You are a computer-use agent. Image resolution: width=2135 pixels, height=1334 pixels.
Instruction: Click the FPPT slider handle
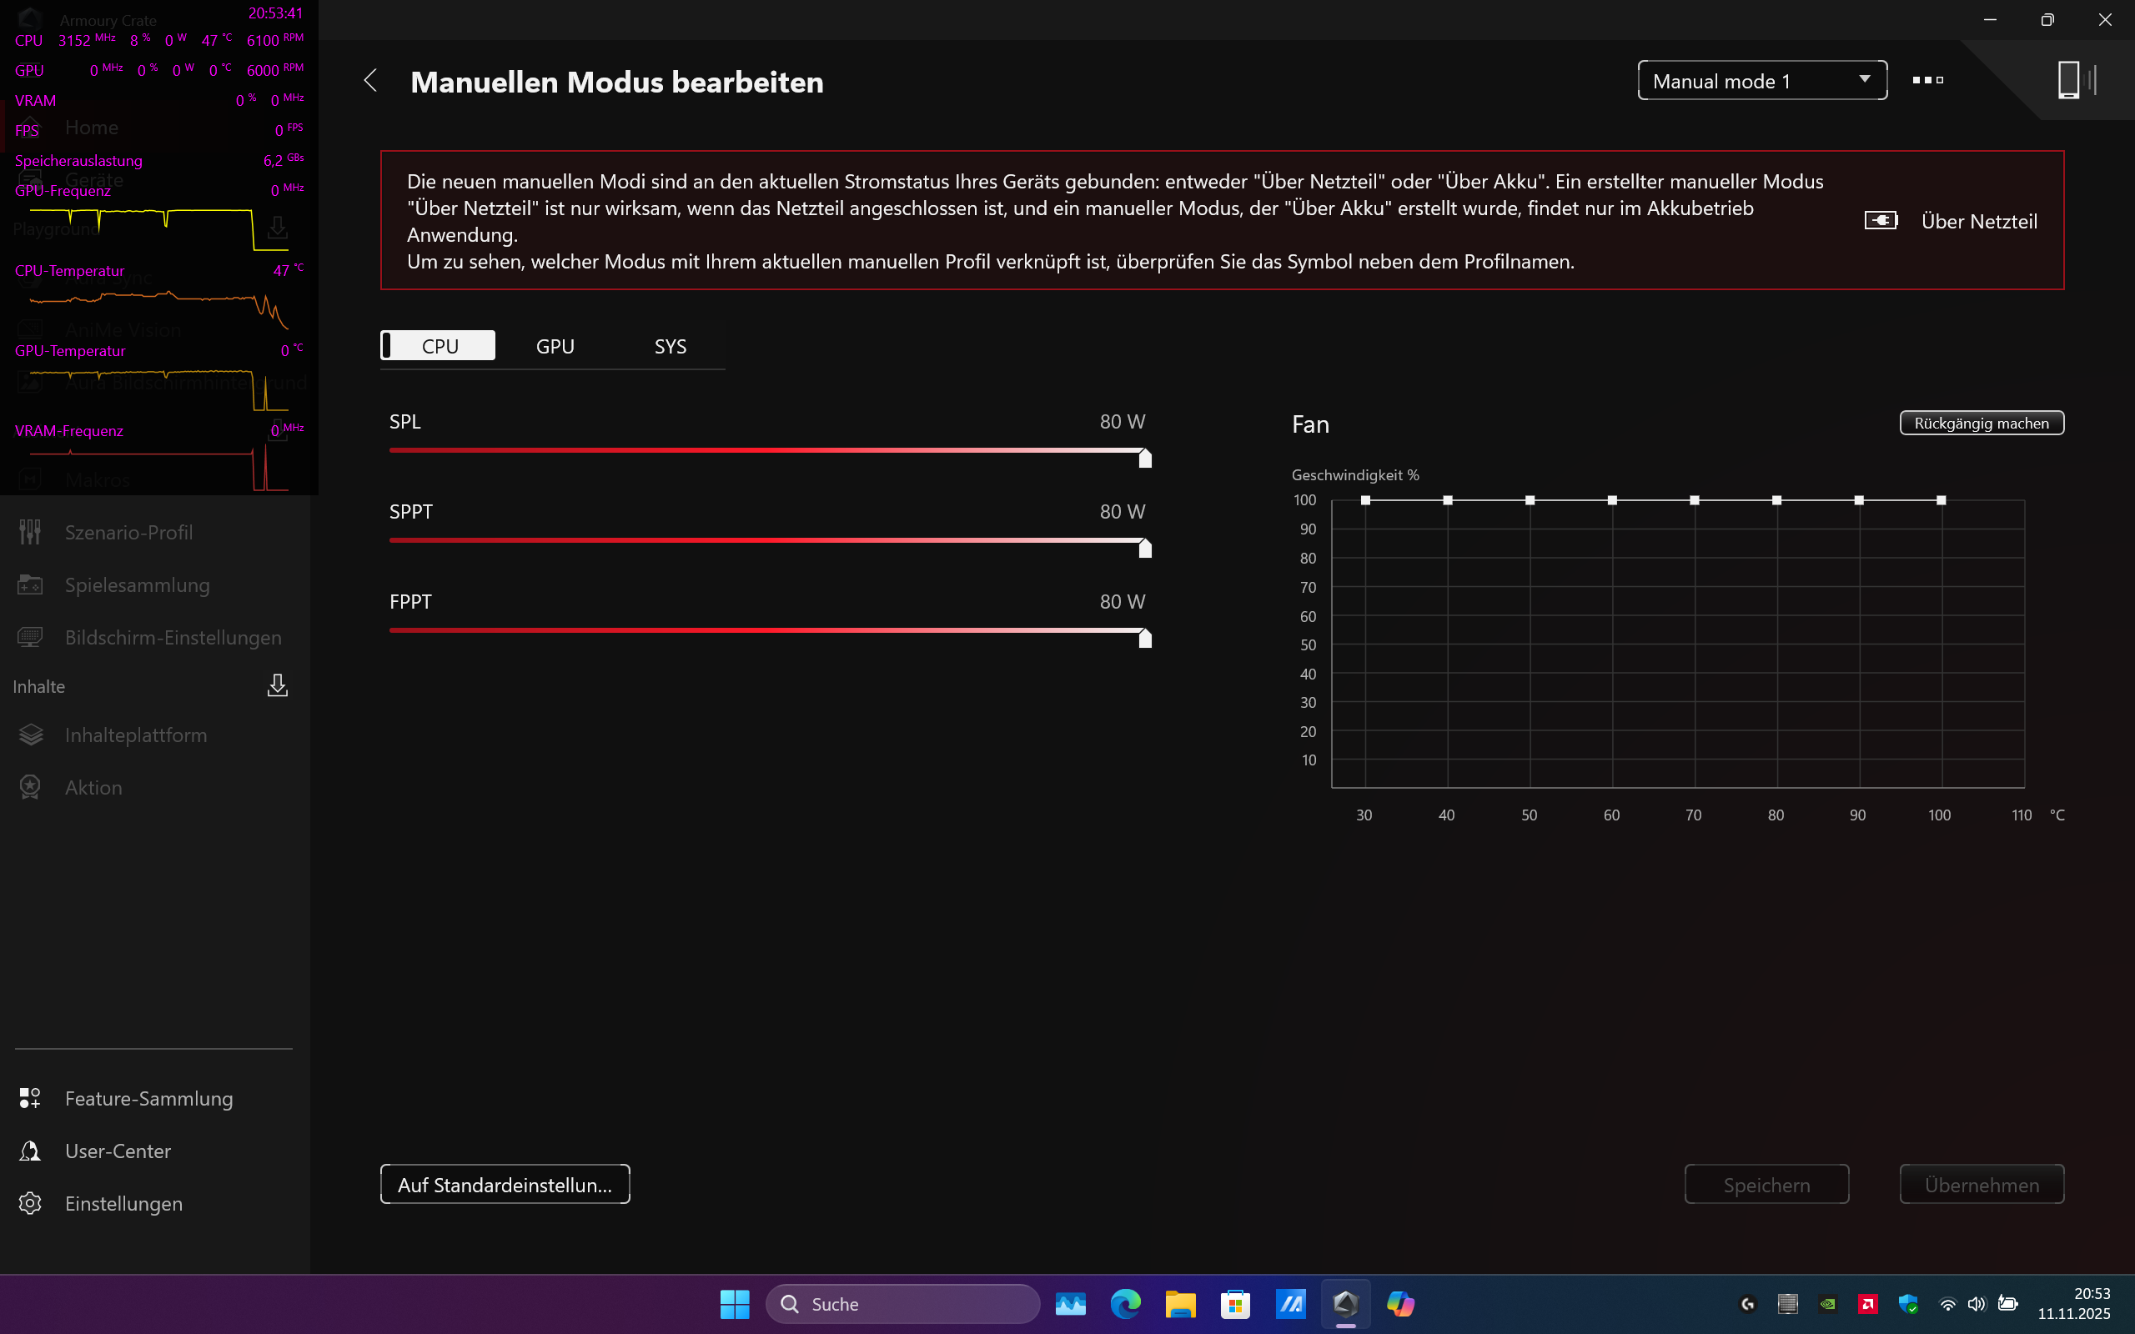pos(1144,637)
